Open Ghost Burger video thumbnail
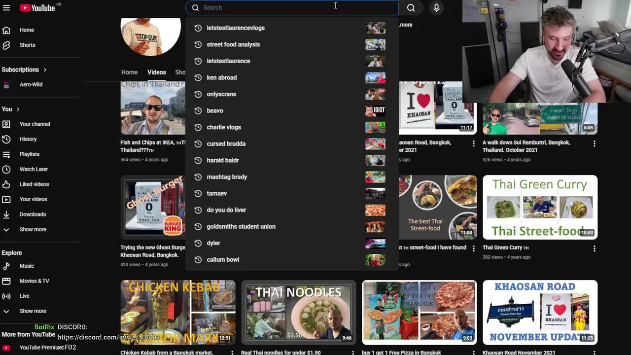 pyautogui.click(x=153, y=208)
